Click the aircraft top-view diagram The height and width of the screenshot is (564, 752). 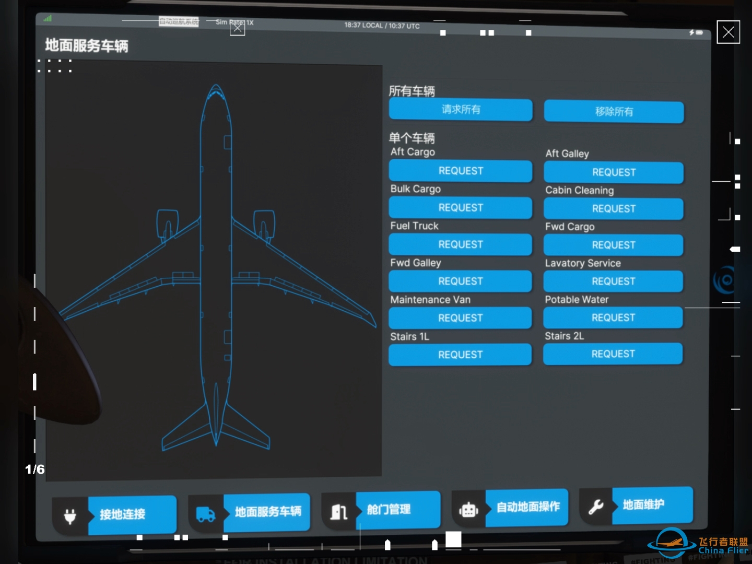217,266
